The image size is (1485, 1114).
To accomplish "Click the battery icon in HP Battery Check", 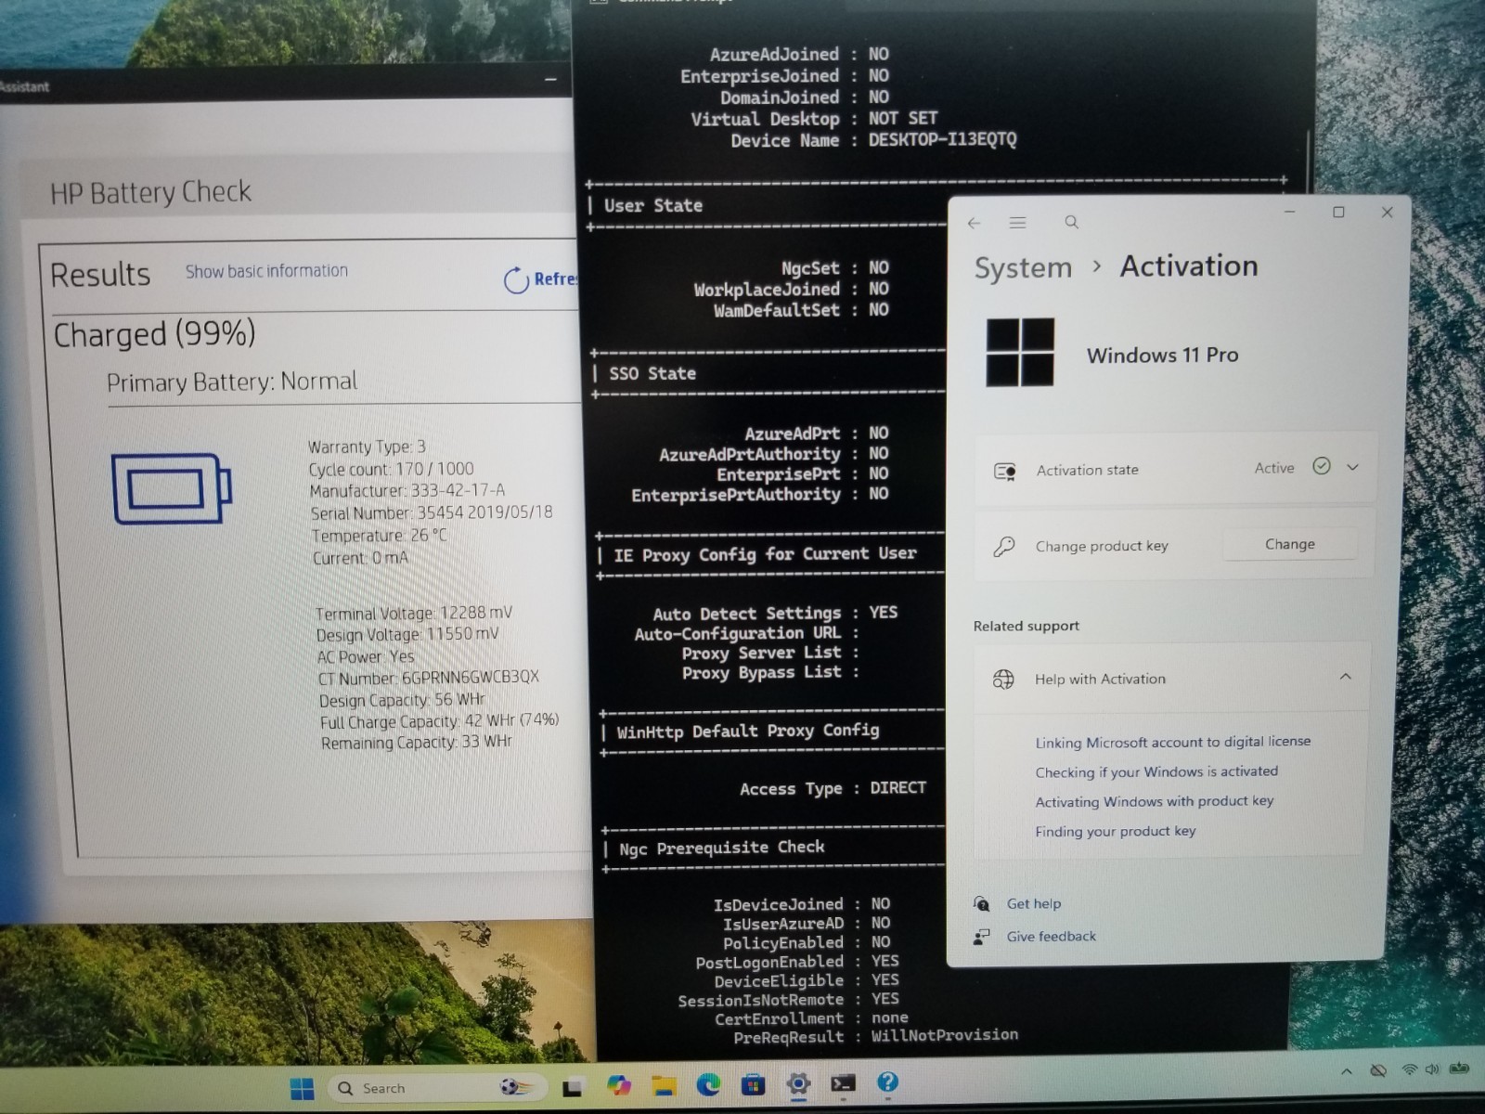I will coord(172,488).
